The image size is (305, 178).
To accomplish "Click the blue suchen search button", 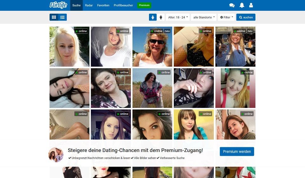I will pos(246,17).
